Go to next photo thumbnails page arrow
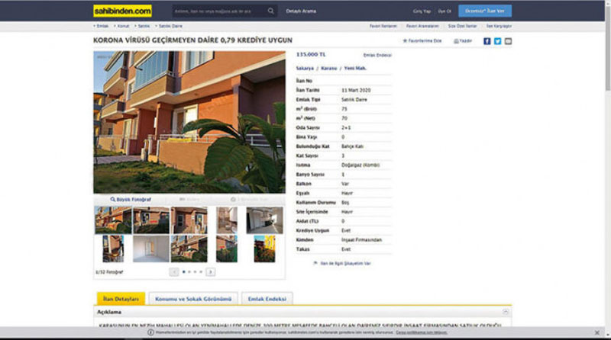 210,271
